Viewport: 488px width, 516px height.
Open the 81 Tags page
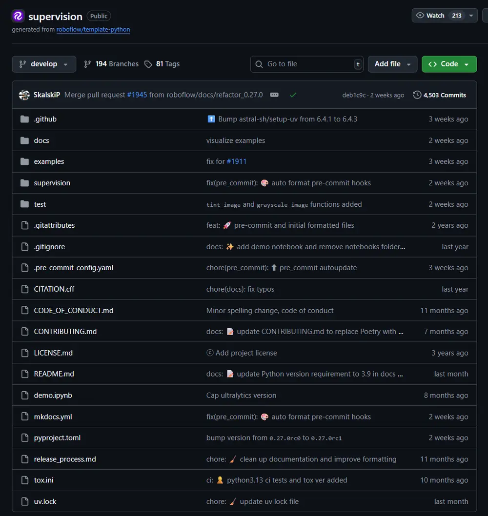coord(162,64)
